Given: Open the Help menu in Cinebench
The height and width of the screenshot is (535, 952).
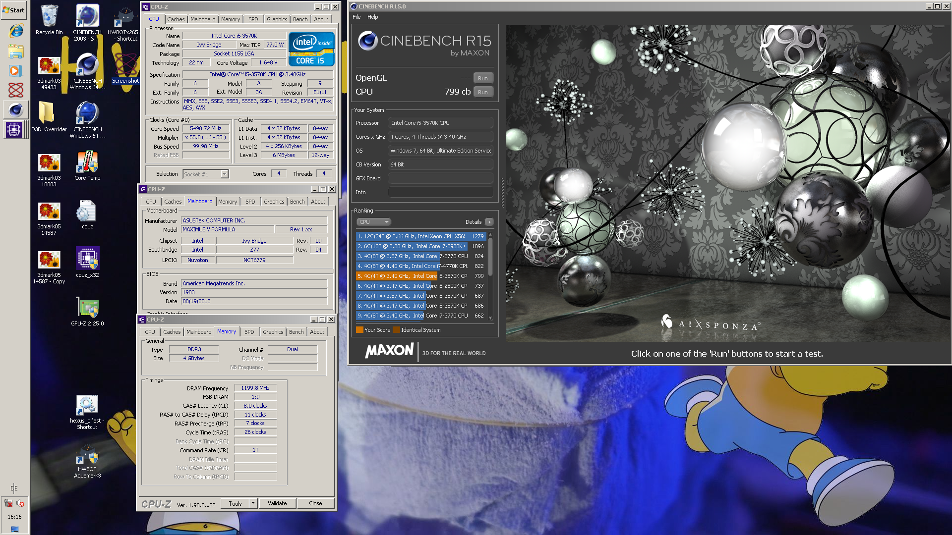Looking at the screenshot, I should click(x=372, y=17).
